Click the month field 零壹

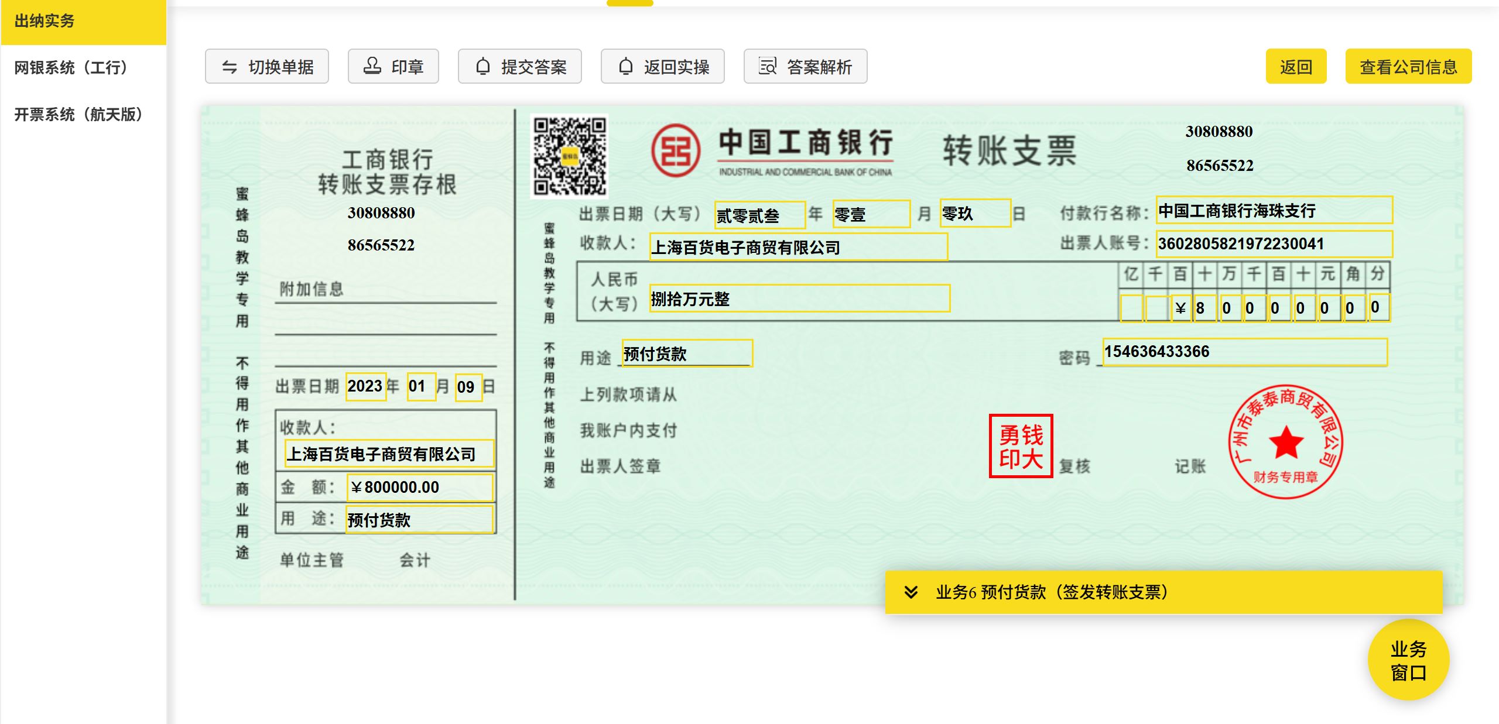coord(872,214)
